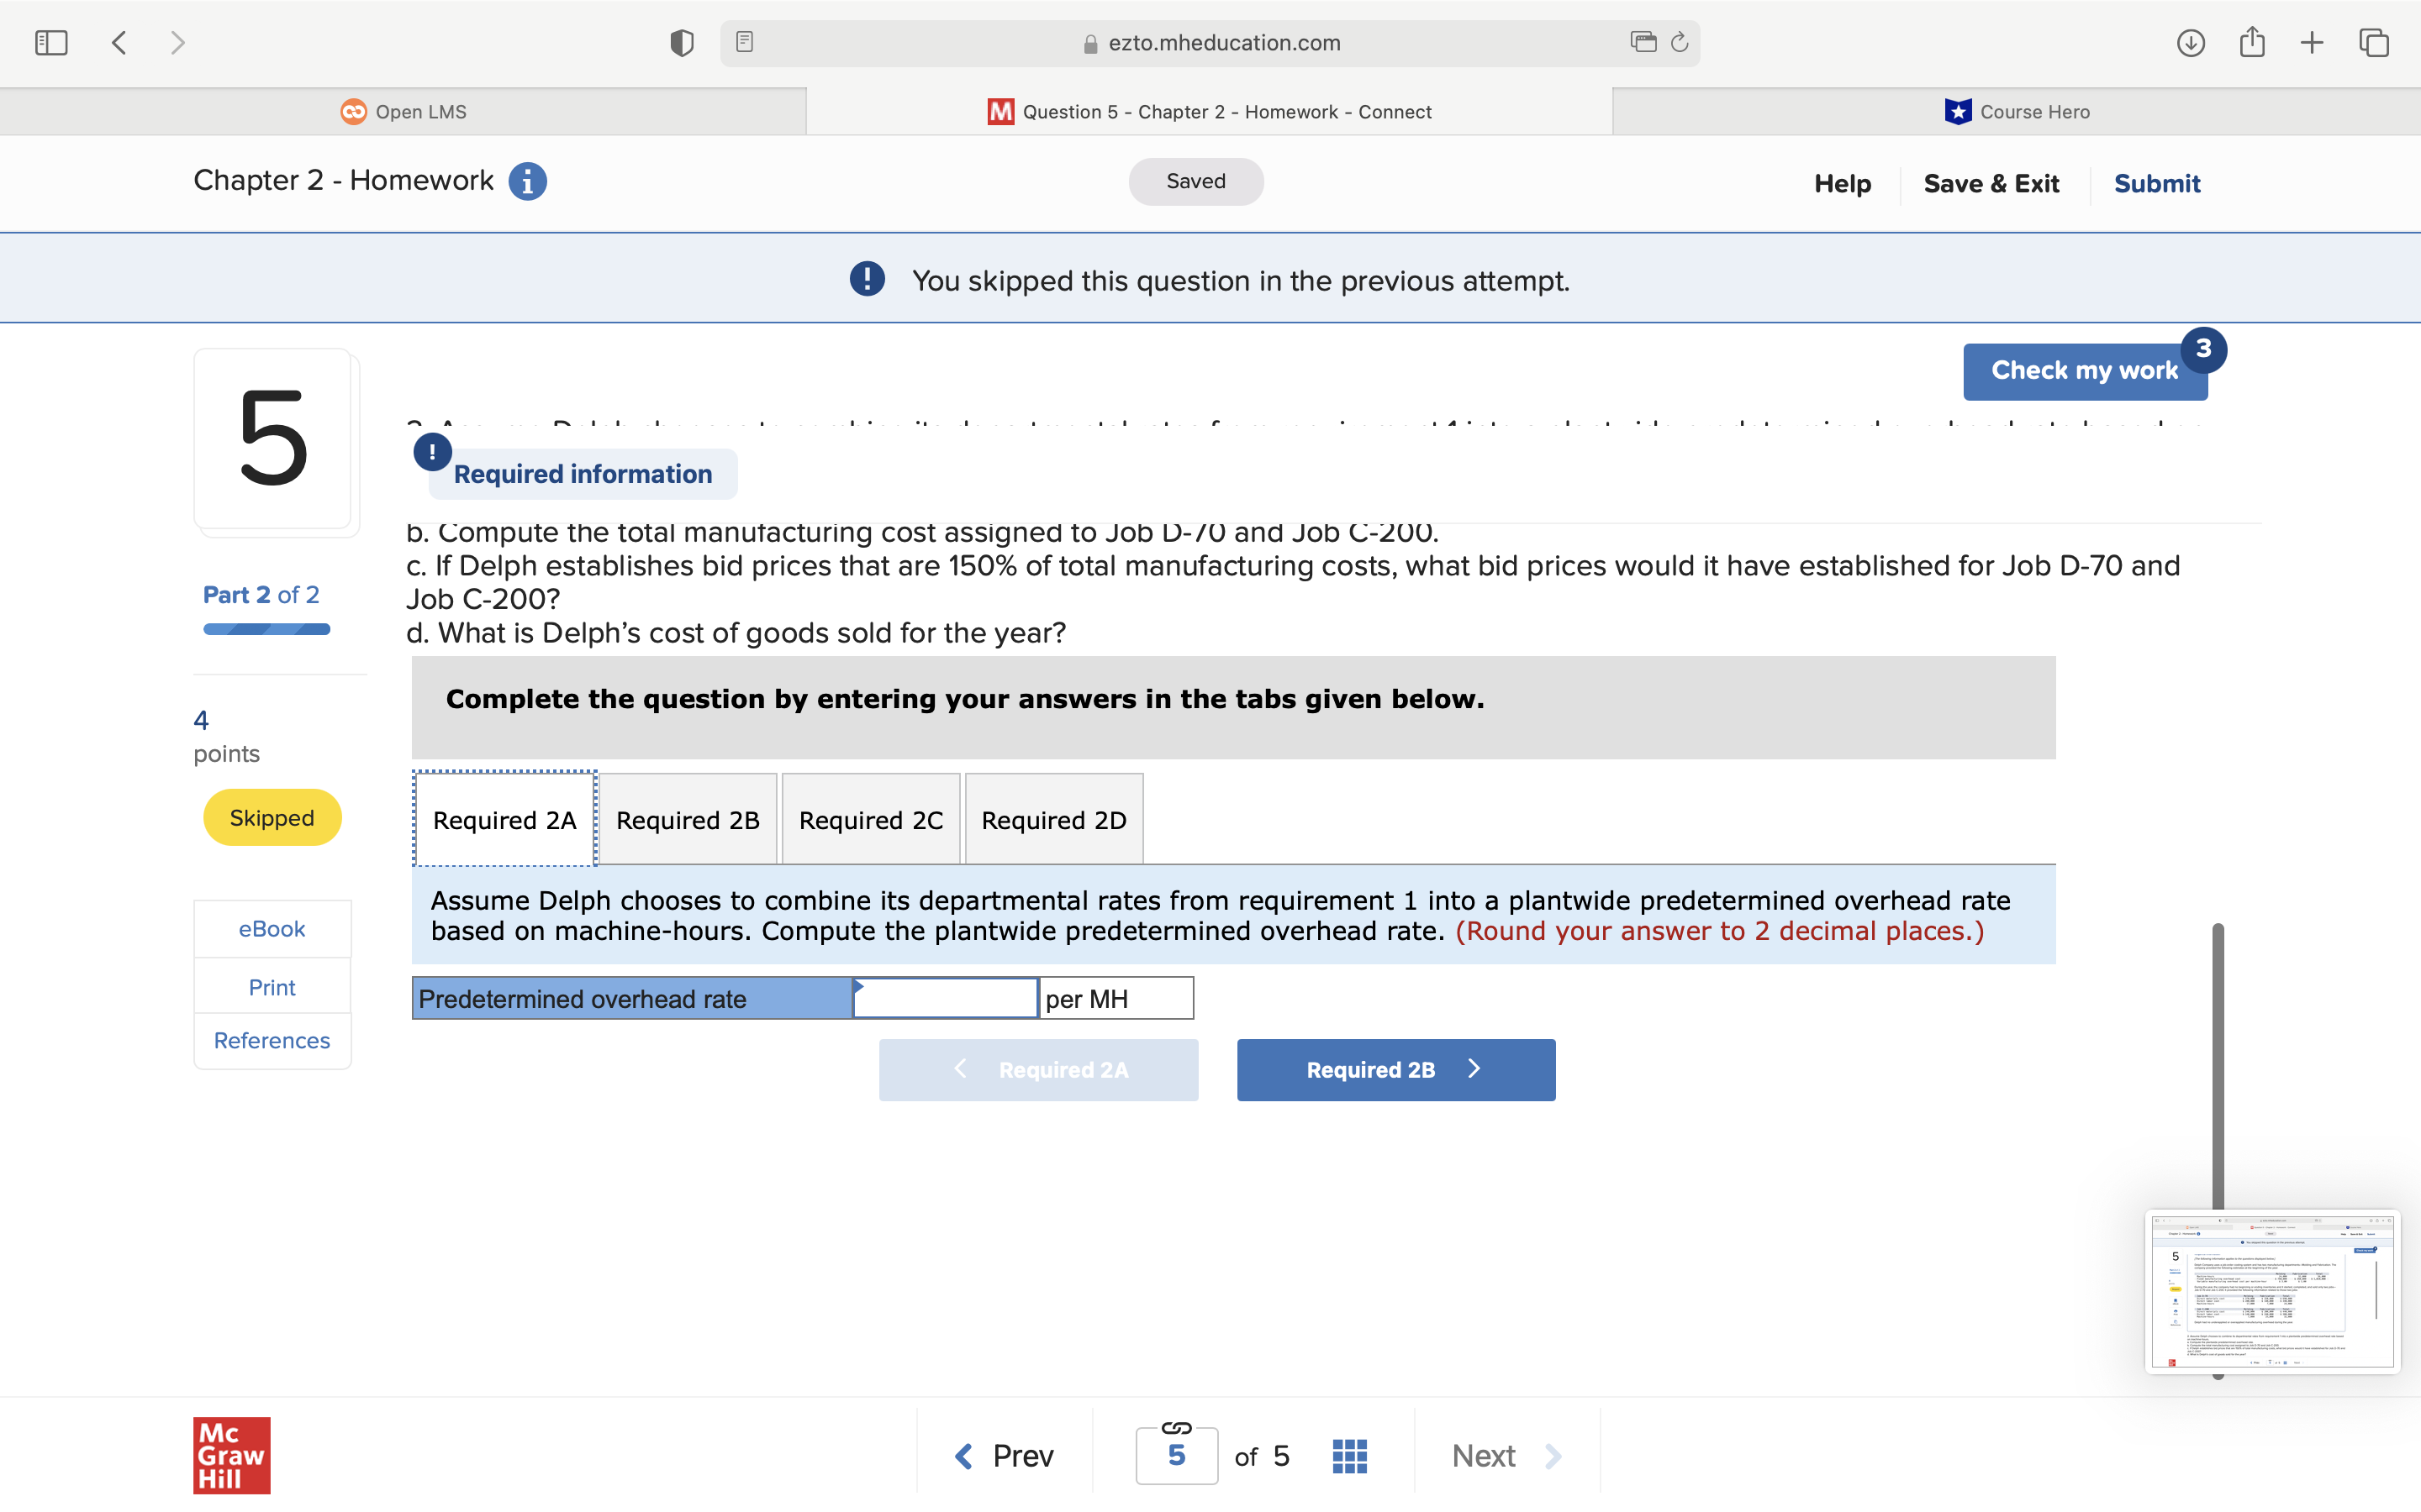Click the Safari sidebar toggle icon
The image size is (2421, 1512).
point(51,43)
